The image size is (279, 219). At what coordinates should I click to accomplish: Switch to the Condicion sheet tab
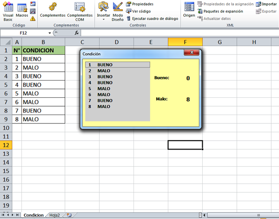(x=33, y=215)
